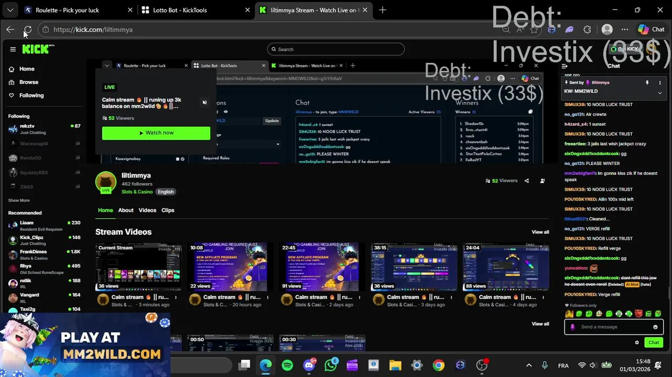Open chat settings gear icon
Viewport: 672px width, 377px height.
point(637,342)
